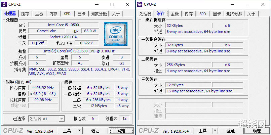Click the empty 速度 field in right window
The image size is (271, 135).
pyautogui.click(x=204, y=116)
